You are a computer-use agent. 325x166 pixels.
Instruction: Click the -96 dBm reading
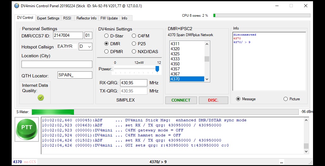coord(307,112)
